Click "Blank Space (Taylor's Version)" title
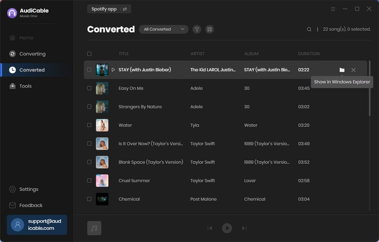 (151, 162)
